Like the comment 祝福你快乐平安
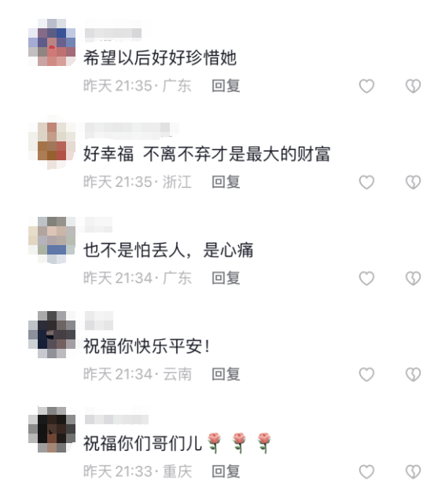Screen dimensions: 445x491 (x=366, y=375)
